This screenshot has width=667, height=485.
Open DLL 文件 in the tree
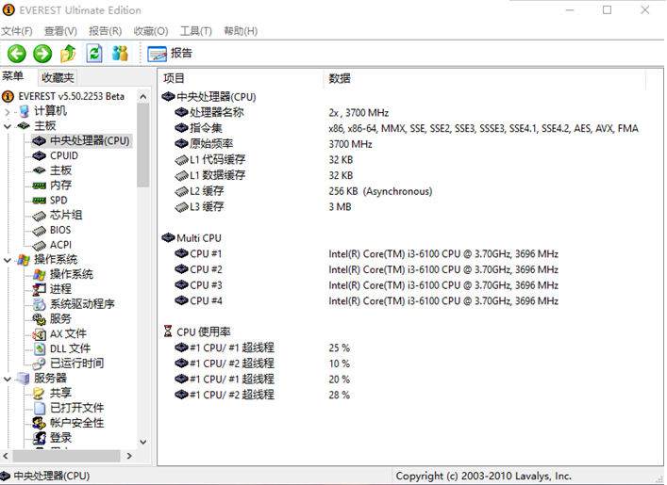(70, 348)
